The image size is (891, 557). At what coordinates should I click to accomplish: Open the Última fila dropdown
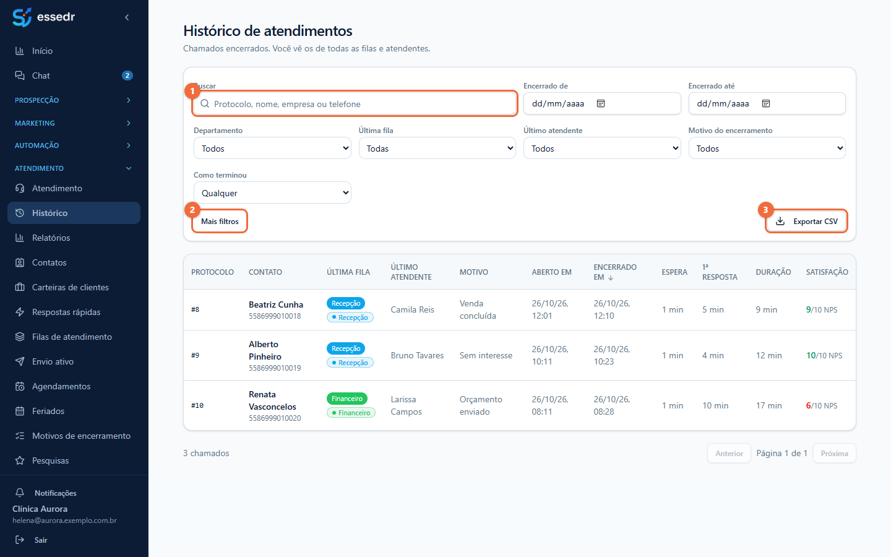pos(437,149)
